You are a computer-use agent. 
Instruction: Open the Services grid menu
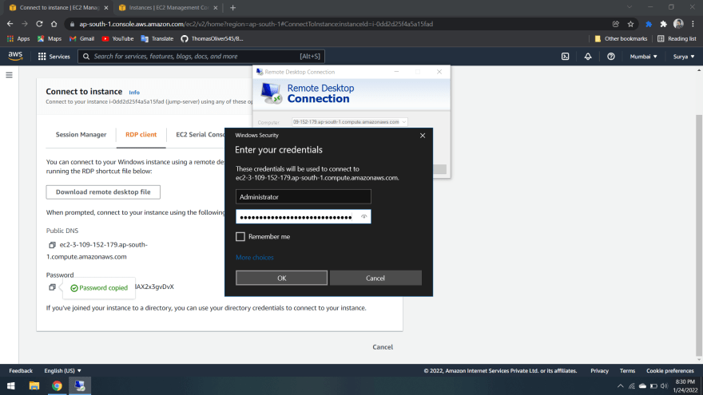[54, 57]
